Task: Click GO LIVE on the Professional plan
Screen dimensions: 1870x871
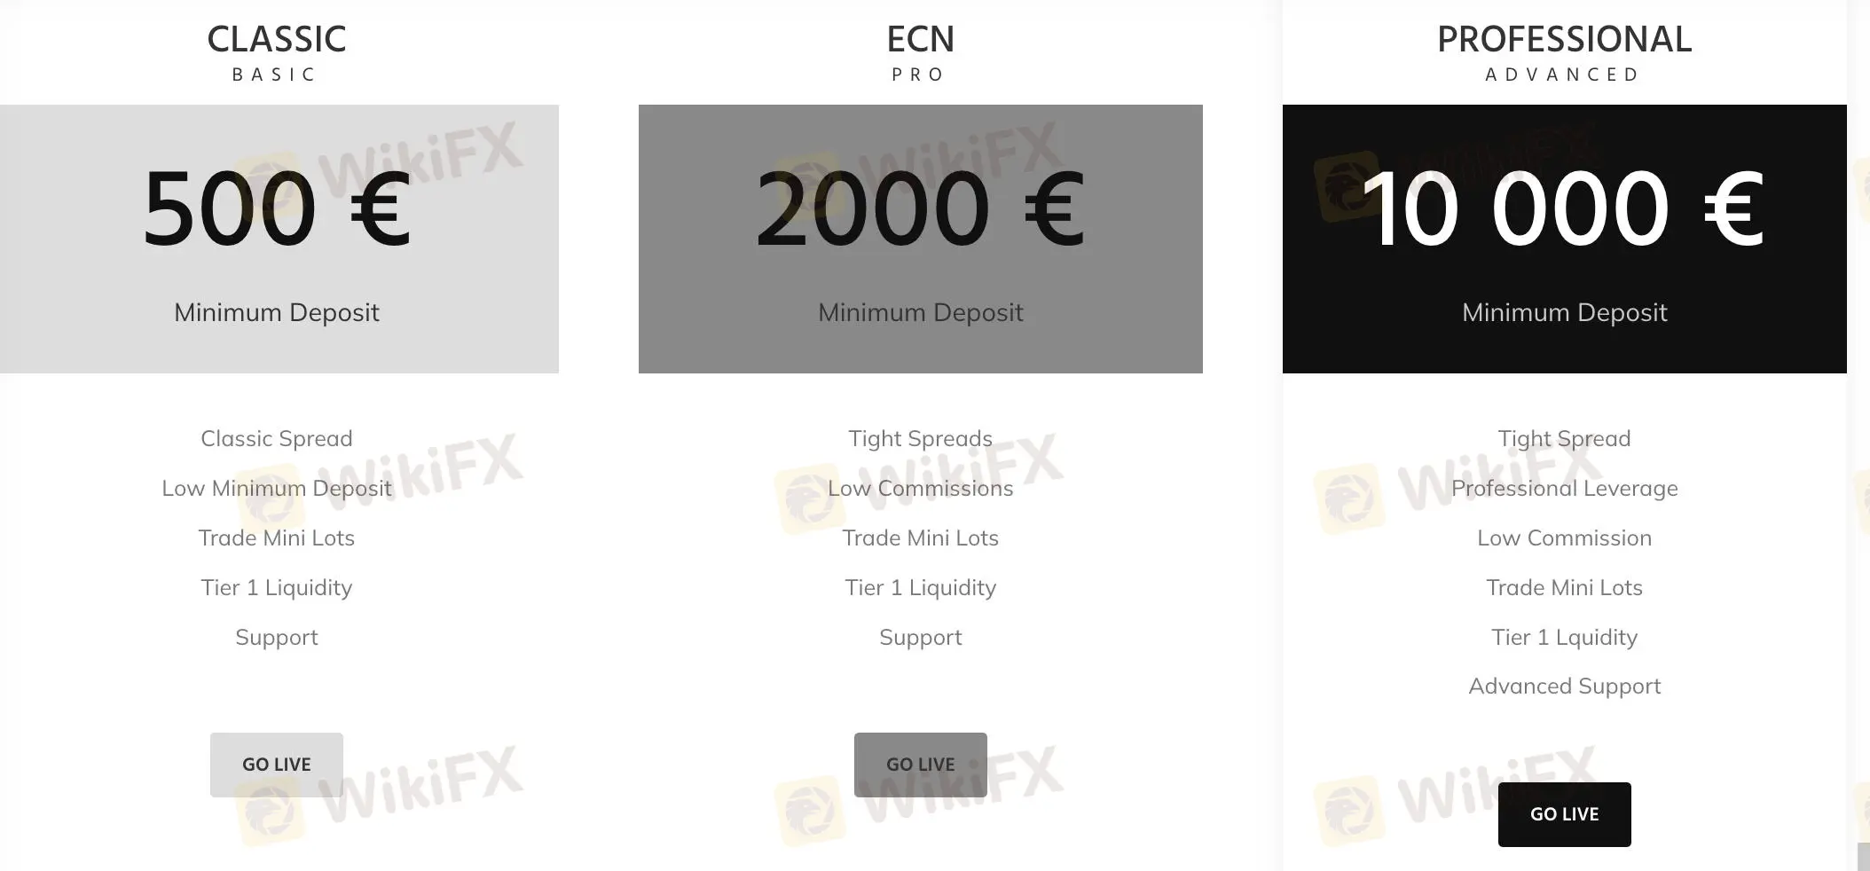Action: point(1564,813)
